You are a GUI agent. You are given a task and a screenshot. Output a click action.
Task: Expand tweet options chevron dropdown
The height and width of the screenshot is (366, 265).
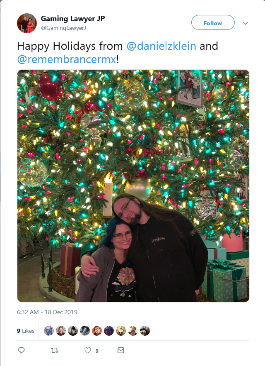coord(246,23)
